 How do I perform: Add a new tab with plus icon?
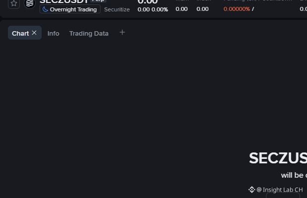tap(122, 32)
